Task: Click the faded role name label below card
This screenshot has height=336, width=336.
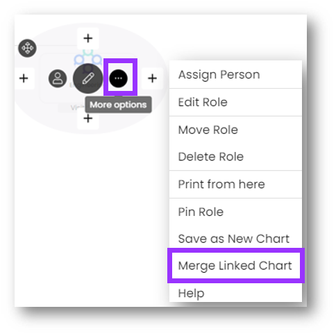Action: click(x=72, y=108)
